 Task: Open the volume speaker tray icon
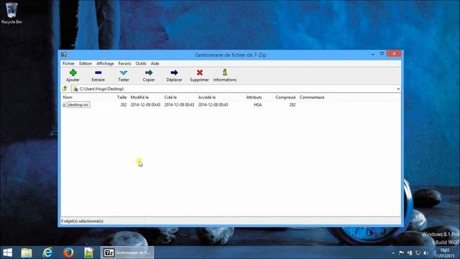pos(425,253)
